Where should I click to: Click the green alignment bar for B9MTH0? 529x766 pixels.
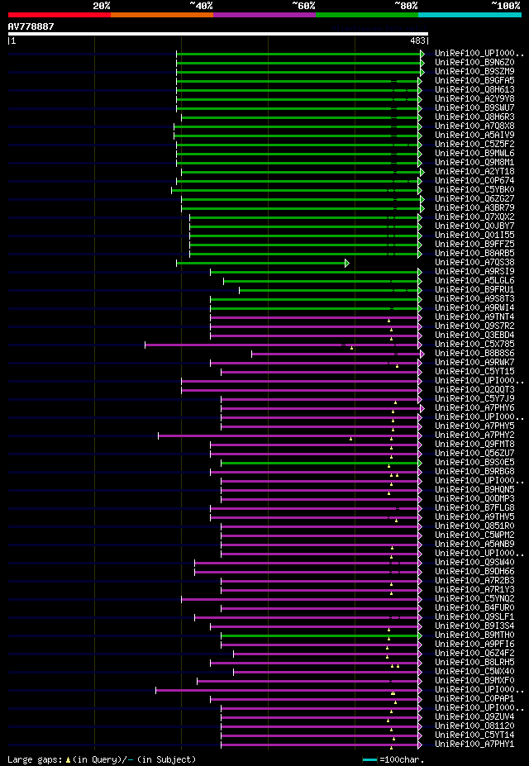tap(322, 635)
